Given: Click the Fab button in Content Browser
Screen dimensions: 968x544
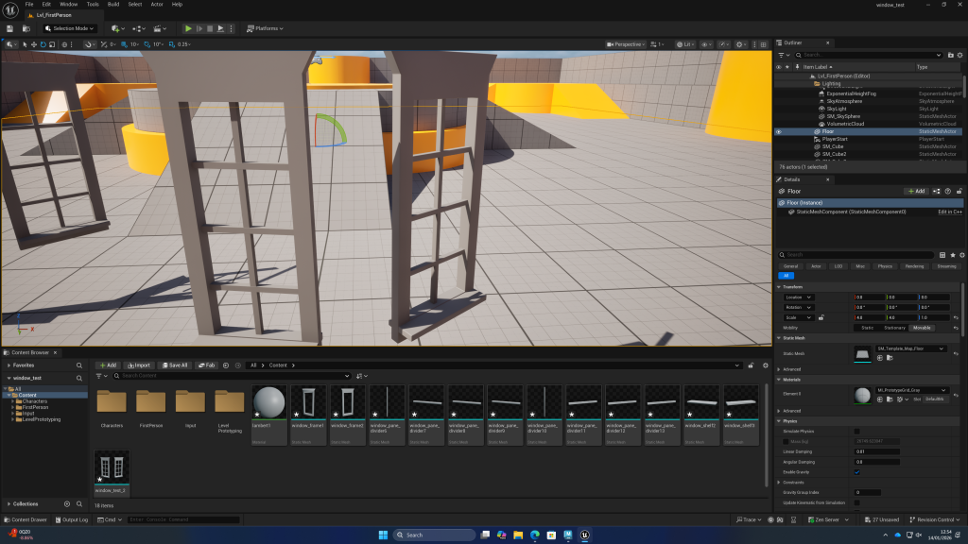Looking at the screenshot, I should [x=206, y=365].
